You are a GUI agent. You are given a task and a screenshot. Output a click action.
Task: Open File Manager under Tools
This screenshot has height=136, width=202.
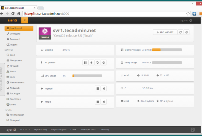17,115
